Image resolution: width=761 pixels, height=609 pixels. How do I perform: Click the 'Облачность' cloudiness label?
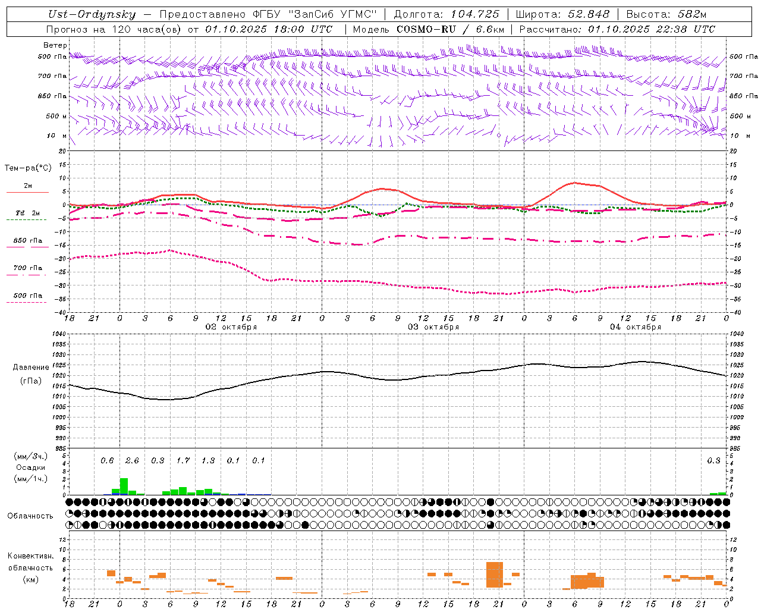[x=30, y=516]
